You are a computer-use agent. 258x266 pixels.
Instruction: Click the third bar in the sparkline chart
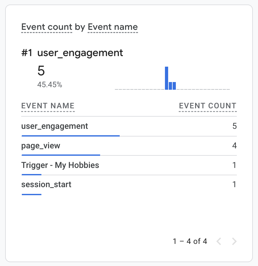click(x=174, y=86)
